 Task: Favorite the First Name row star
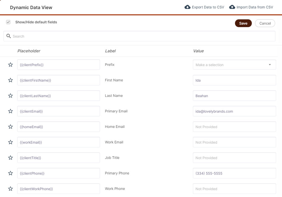click(10, 80)
